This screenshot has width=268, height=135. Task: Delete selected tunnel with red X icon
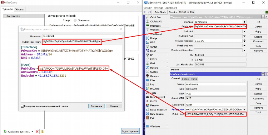point(37,131)
